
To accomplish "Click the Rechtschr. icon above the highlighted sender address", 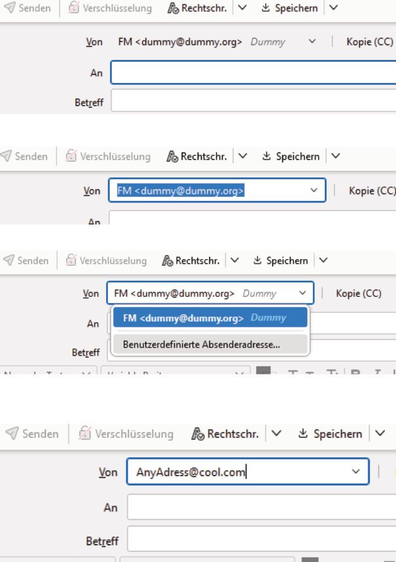I will [x=171, y=156].
